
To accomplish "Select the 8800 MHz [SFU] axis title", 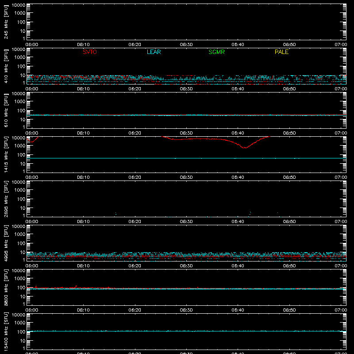I will 6,287.
